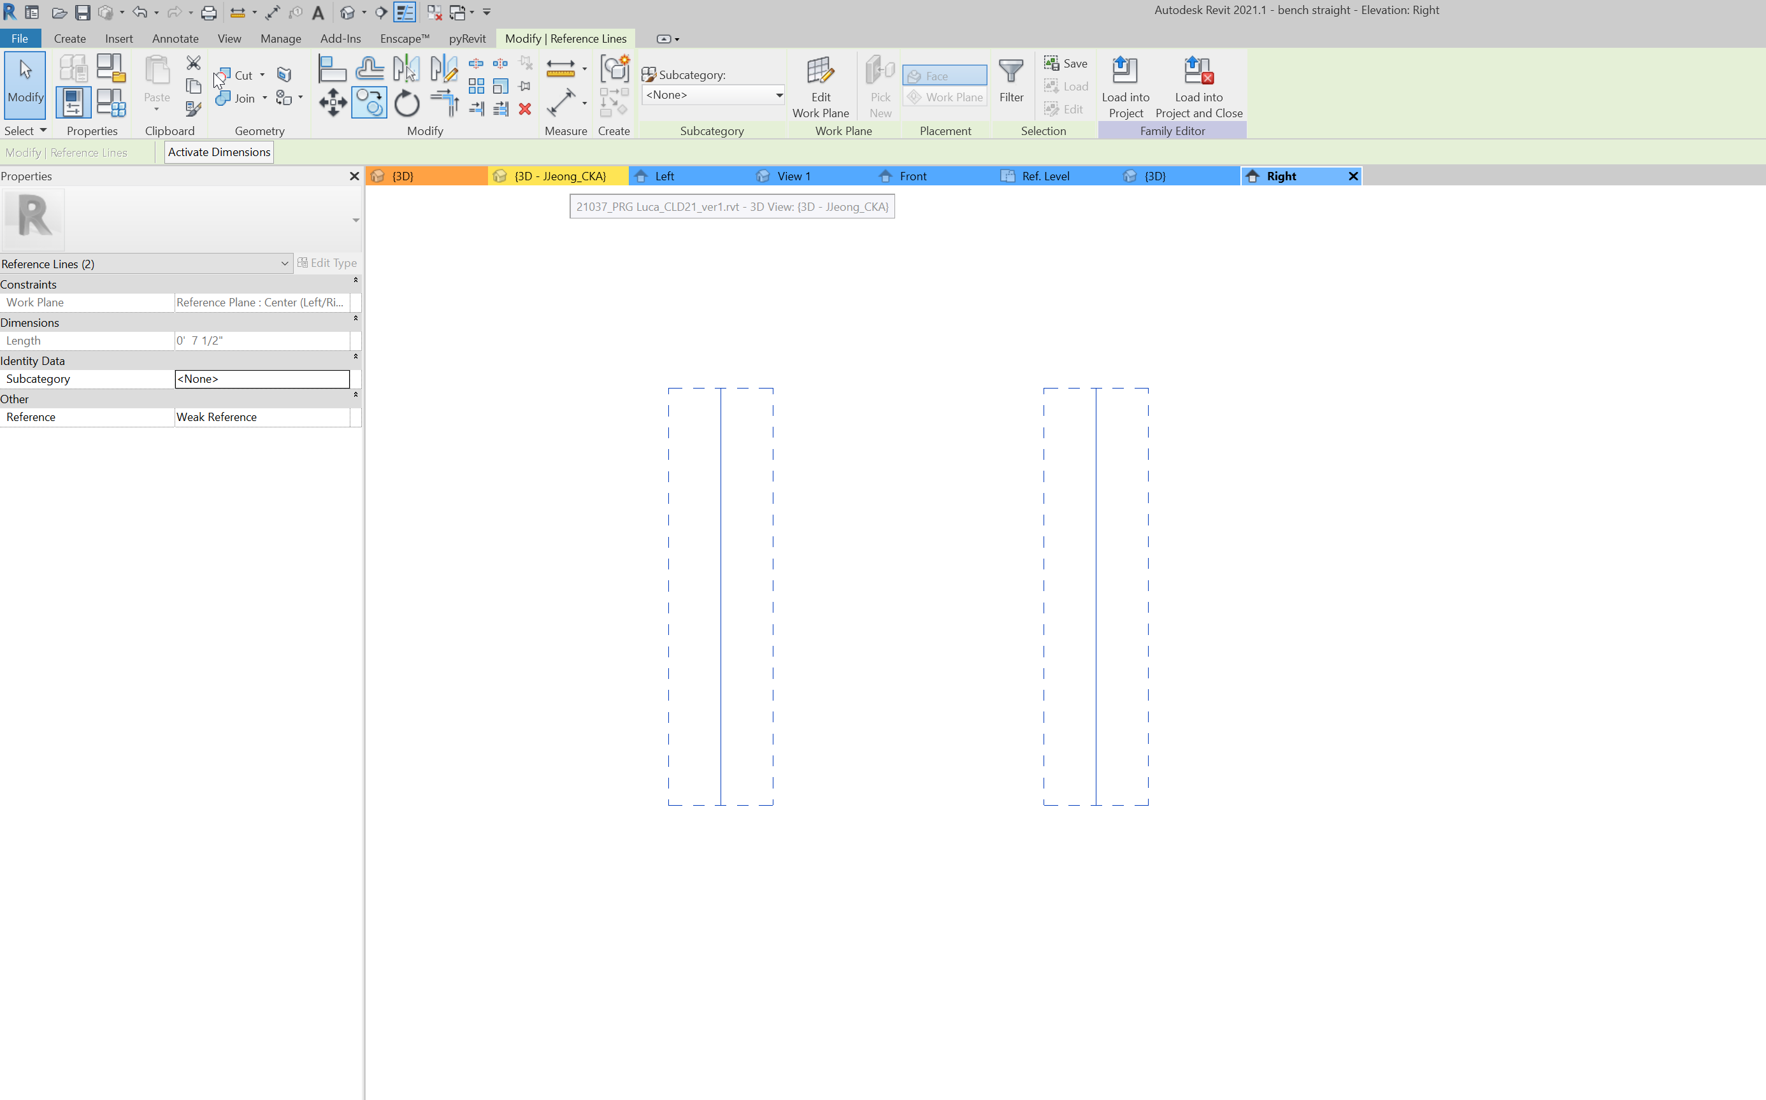Switch to the Manage ribbon tab
This screenshot has width=1766, height=1100.
click(280, 39)
